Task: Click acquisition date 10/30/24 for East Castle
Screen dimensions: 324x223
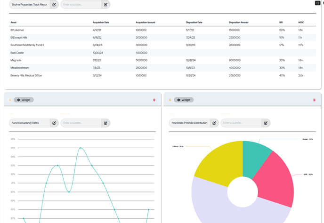Action: 98,53
